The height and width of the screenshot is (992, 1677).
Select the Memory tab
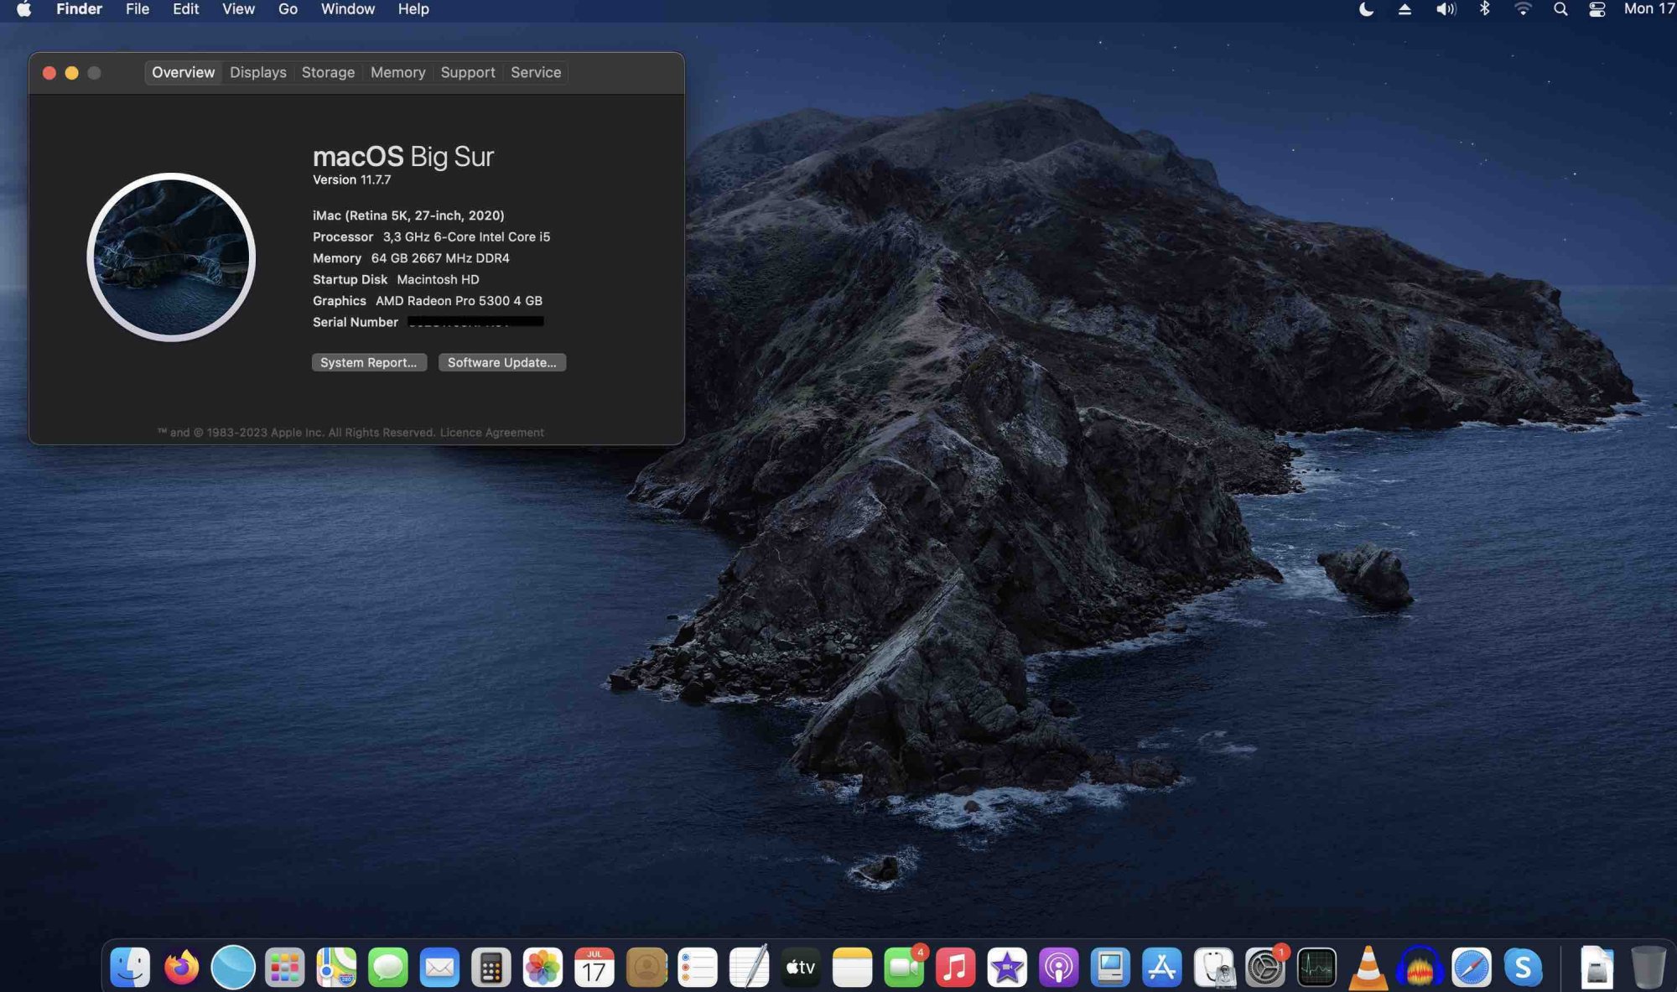[x=397, y=72]
